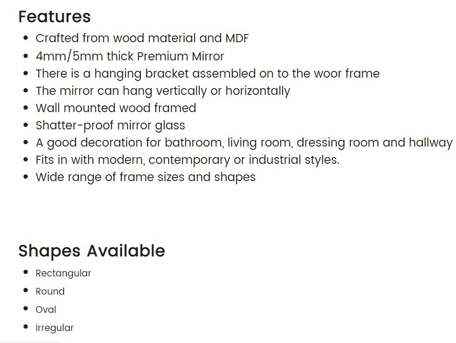Image resolution: width=456 pixels, height=343 pixels.
Task: Click the Features heading
Action: coord(55,17)
